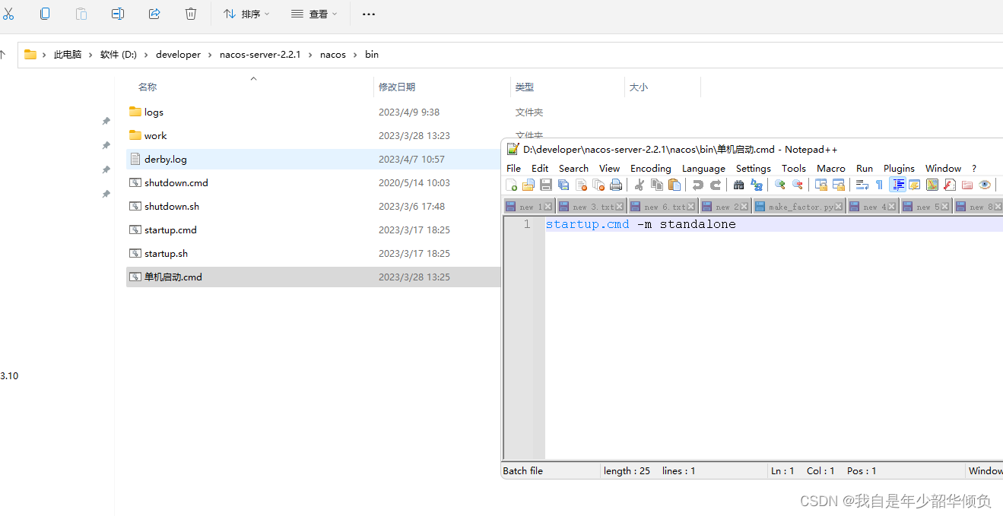Click the Explorer Share icon
1003x516 pixels.
154,14
